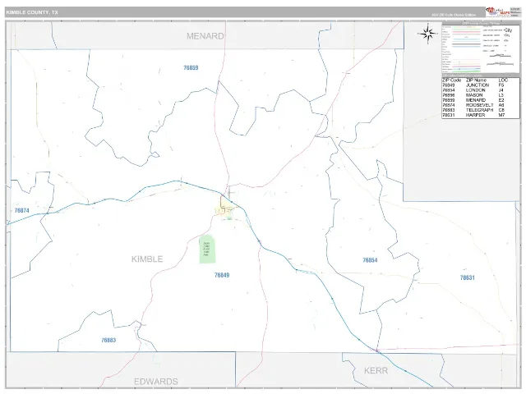526x394 pixels.
Task: Click the Market Maps logo in the header
Action: (498, 11)
